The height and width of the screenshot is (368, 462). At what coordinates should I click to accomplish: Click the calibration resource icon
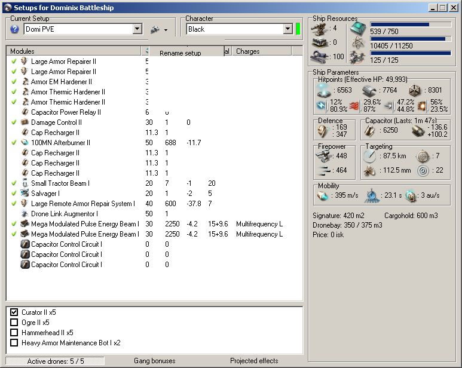click(320, 56)
